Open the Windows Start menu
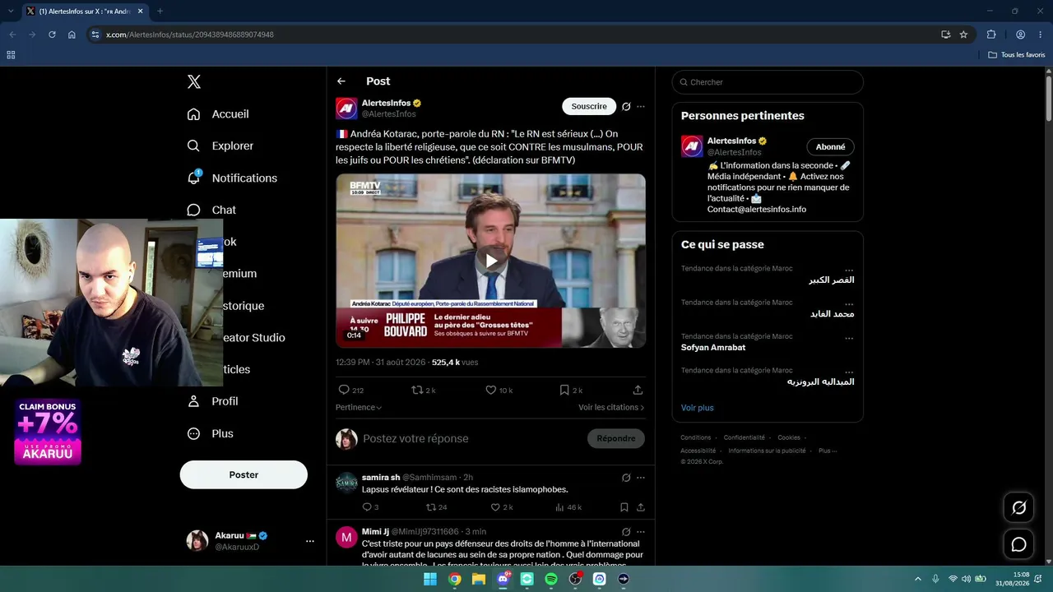1053x592 pixels. [430, 579]
